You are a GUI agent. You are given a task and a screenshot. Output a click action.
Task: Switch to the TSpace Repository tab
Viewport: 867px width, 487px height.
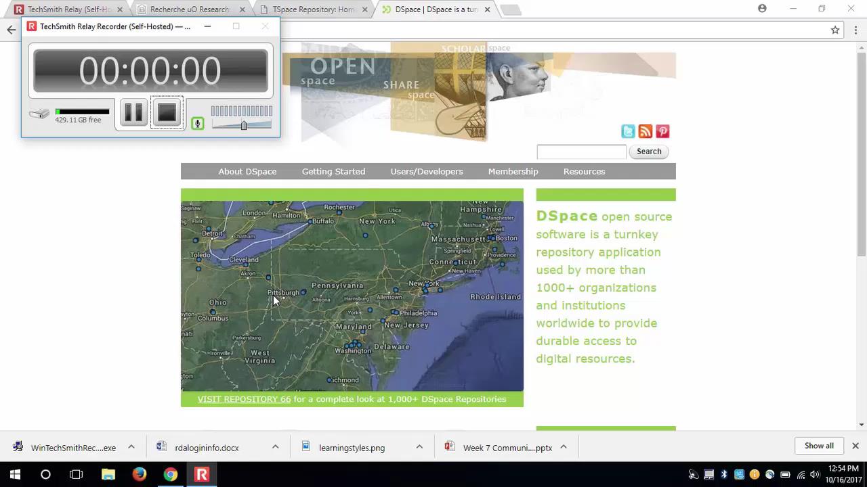(x=313, y=9)
